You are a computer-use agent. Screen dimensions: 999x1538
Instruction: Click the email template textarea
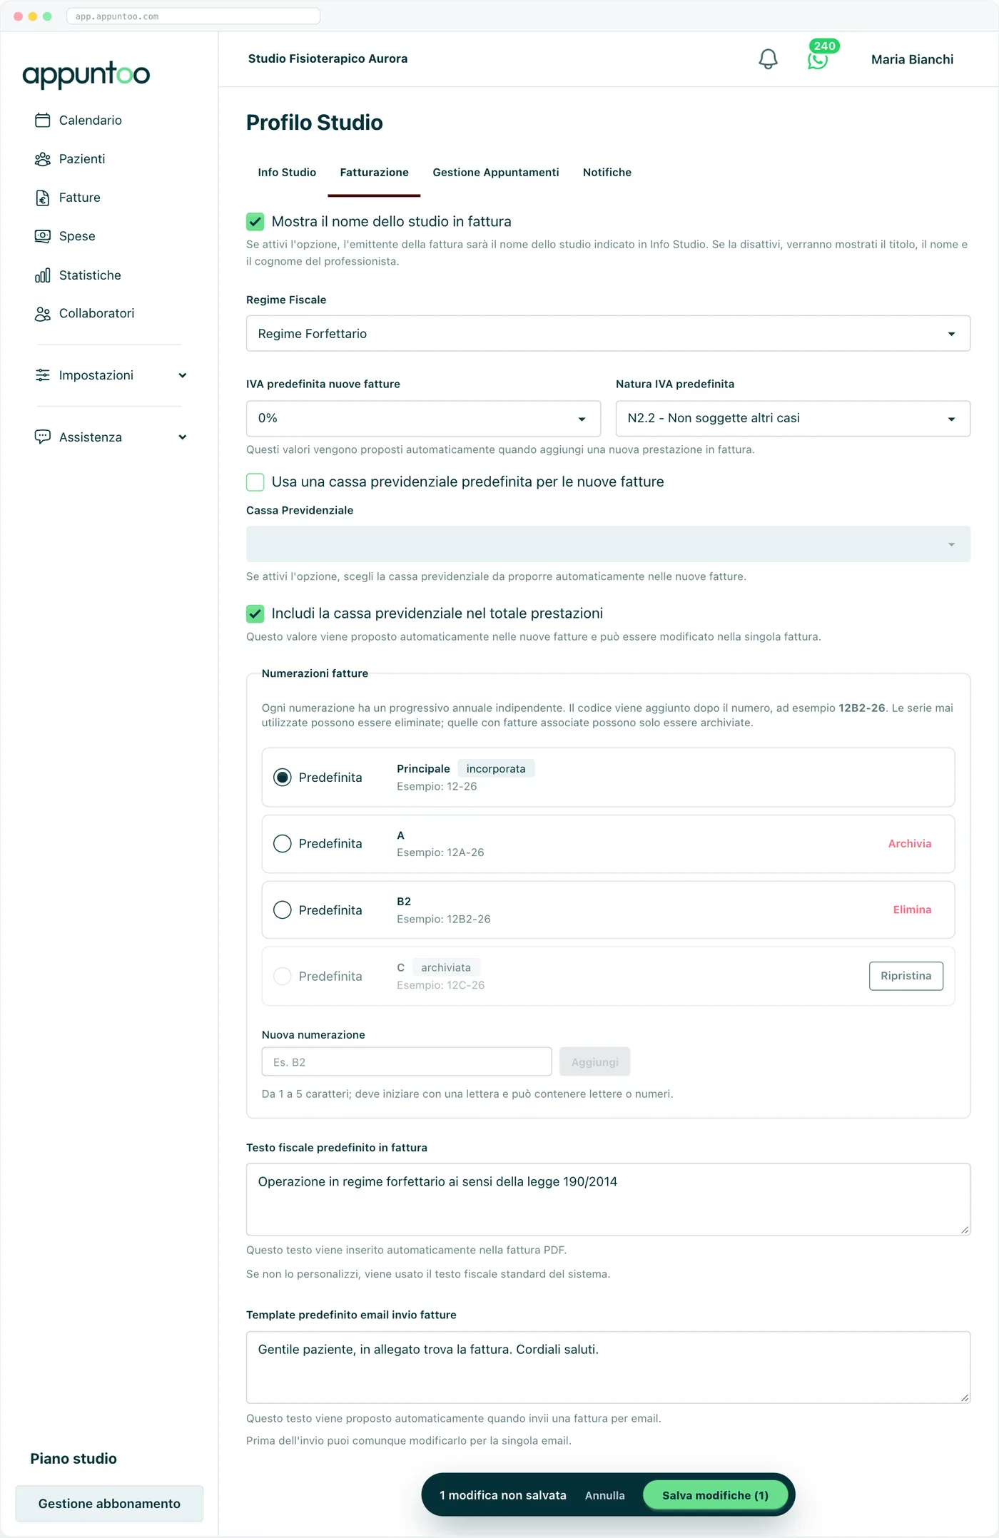pyautogui.click(x=608, y=1368)
